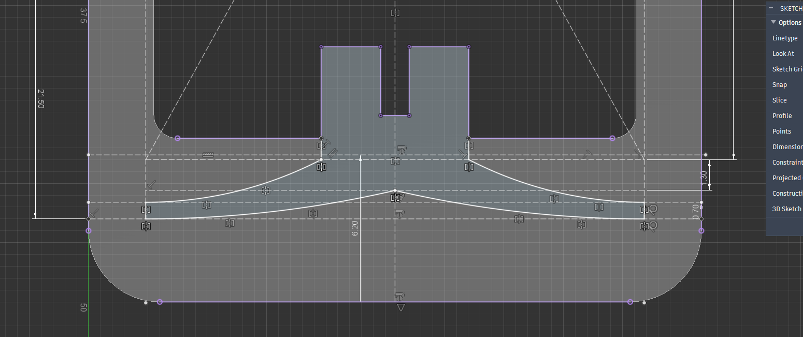Click the SKETCH palette title bar
This screenshot has height=337, width=803.
pos(784,8)
